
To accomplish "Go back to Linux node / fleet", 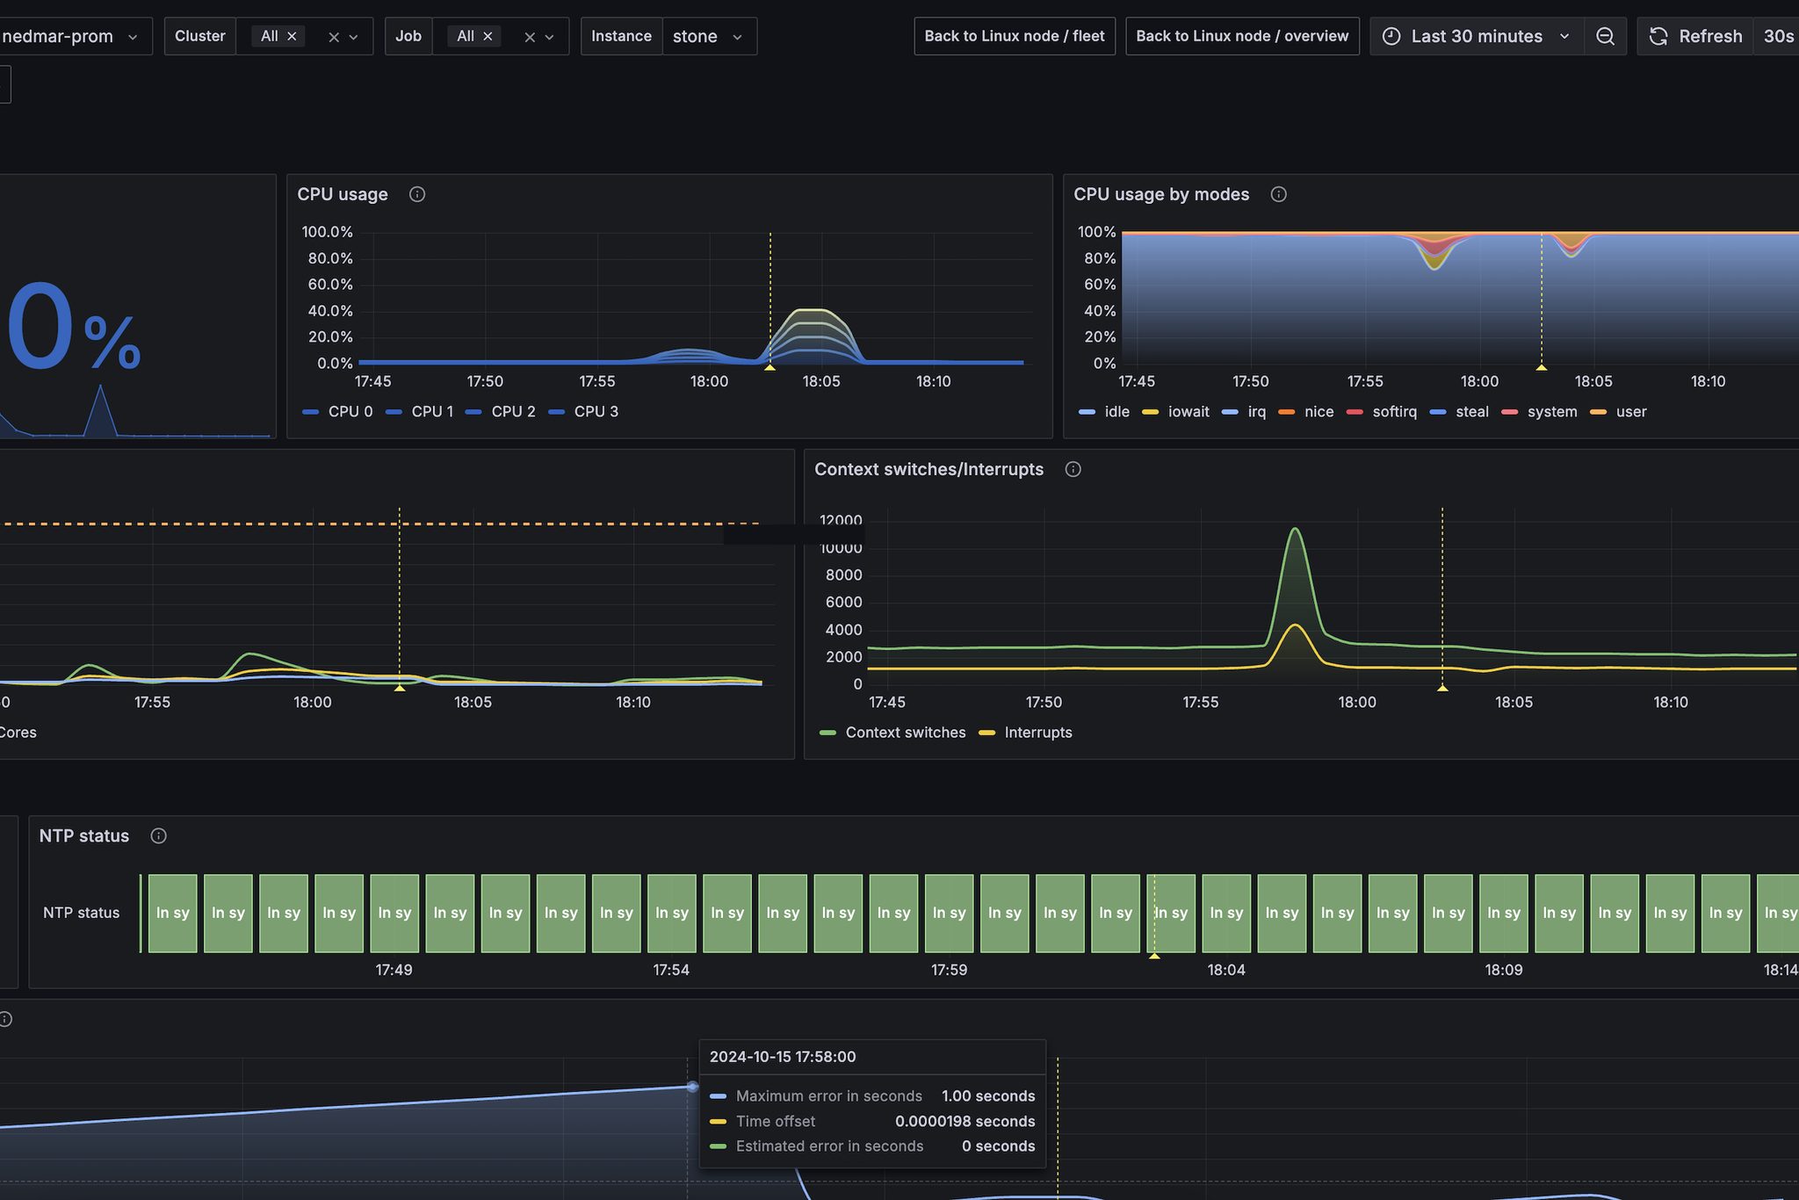I will tap(1015, 36).
